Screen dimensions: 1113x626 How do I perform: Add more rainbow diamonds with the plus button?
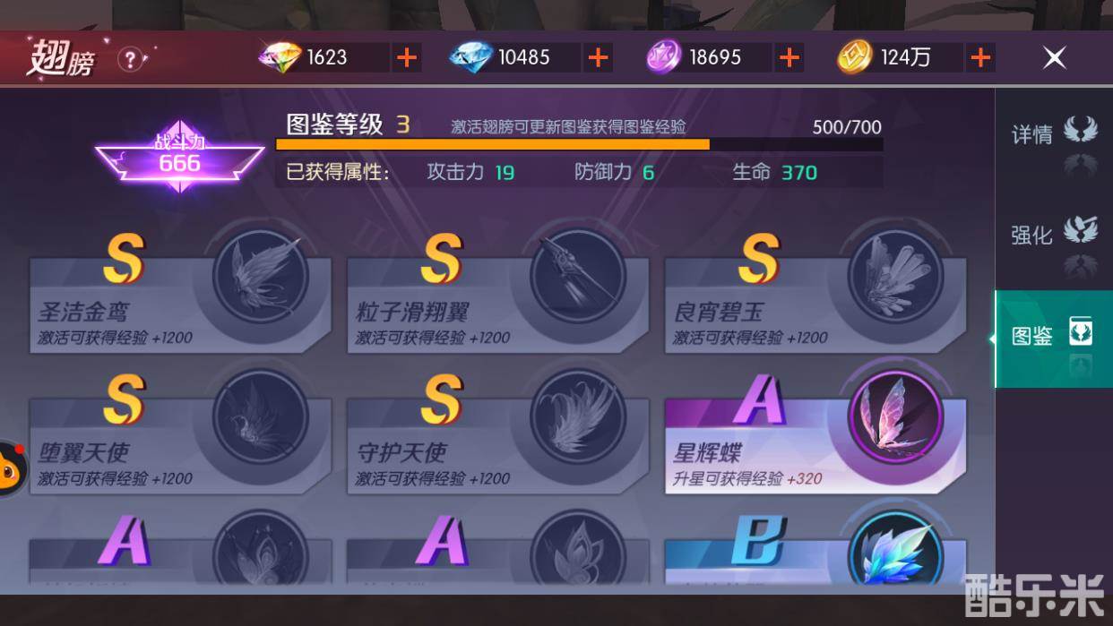click(x=407, y=57)
